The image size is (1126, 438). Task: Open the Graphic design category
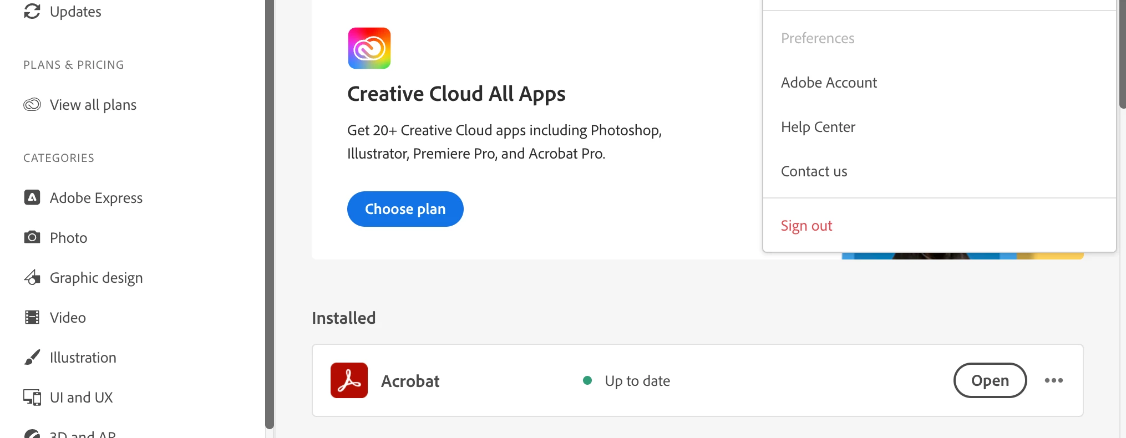click(96, 278)
